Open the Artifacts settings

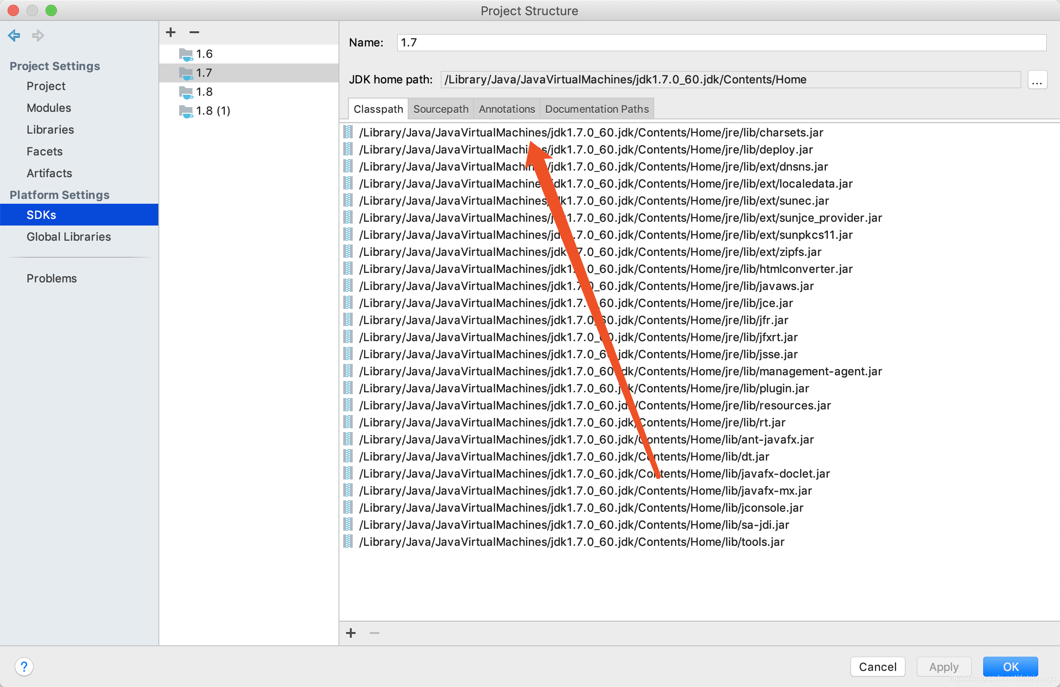coord(49,173)
